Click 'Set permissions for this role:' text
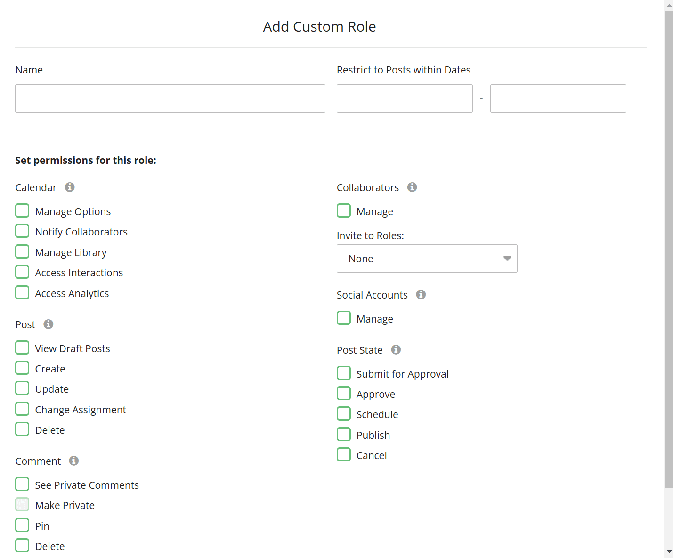The height and width of the screenshot is (558, 673). 86,161
